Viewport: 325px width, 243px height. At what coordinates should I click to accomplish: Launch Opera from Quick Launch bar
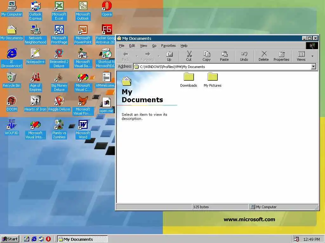pos(48,239)
